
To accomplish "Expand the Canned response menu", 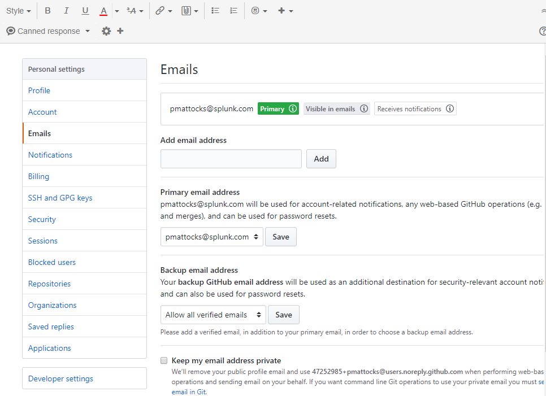I will click(x=49, y=31).
